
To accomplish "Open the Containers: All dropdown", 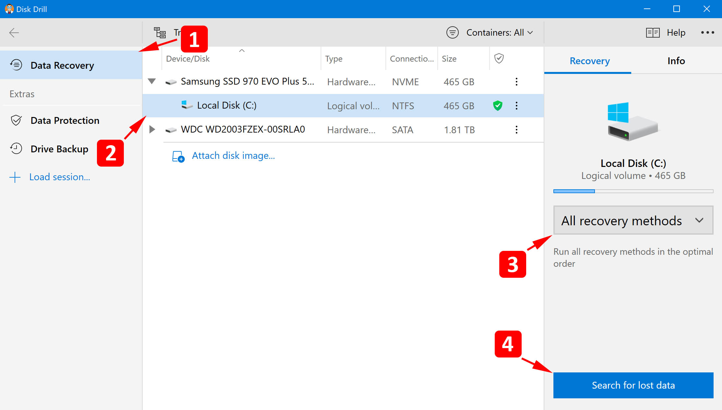I will click(x=499, y=32).
